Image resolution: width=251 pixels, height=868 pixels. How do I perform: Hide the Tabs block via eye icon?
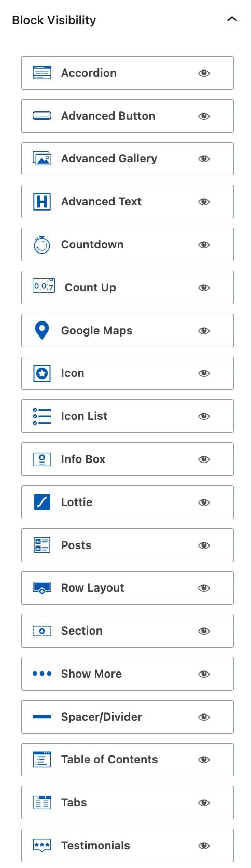coord(204,803)
